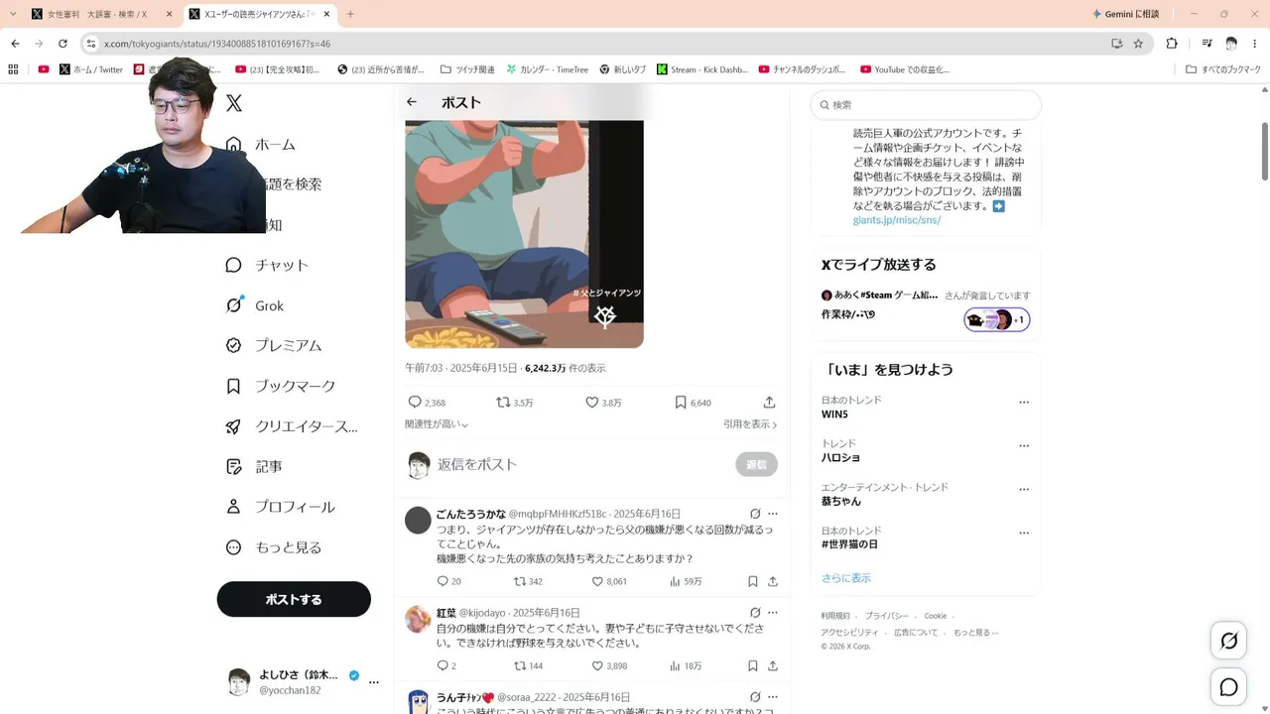Open クリエイタース... in the sidebar

pyautogui.click(x=292, y=426)
